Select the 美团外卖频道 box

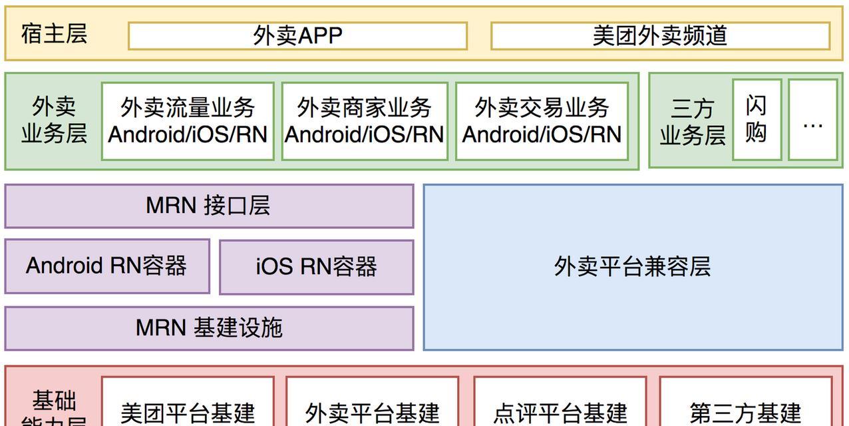point(660,36)
